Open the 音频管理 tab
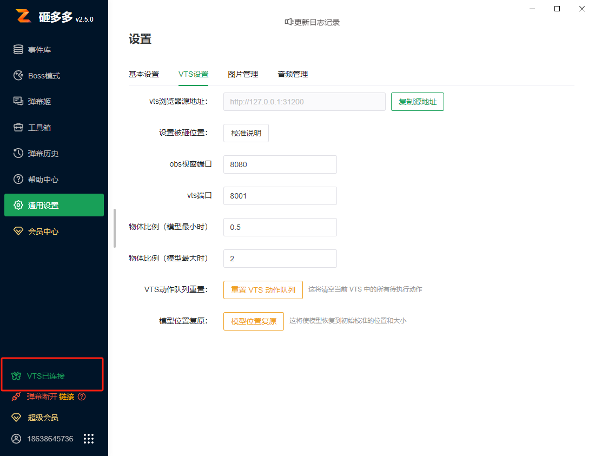Viewport: 595px width, 456px height. pyautogui.click(x=293, y=74)
